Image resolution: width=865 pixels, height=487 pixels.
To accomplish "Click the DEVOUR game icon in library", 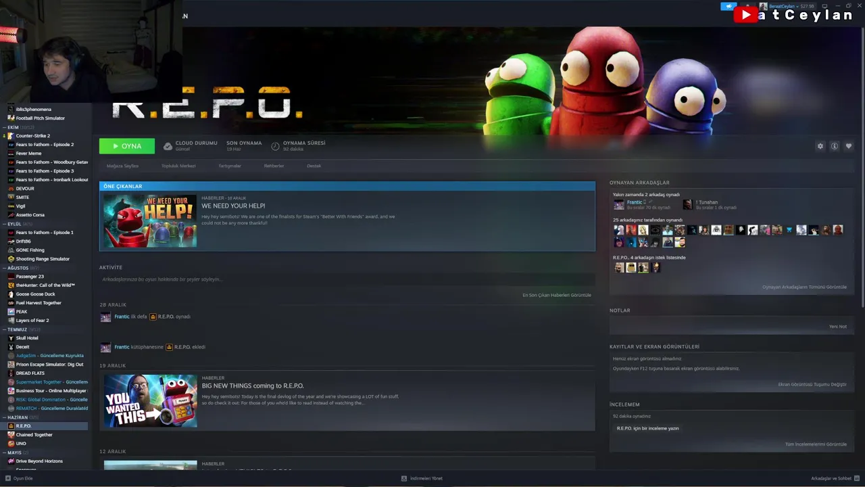I will 11,189.
